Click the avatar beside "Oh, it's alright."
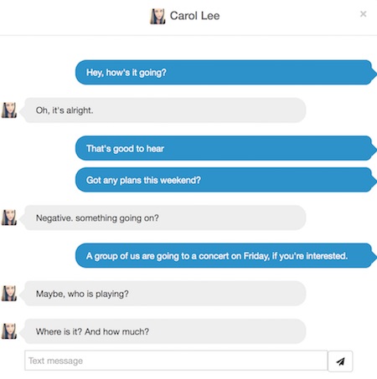The width and height of the screenshot is (377, 379). [9, 110]
